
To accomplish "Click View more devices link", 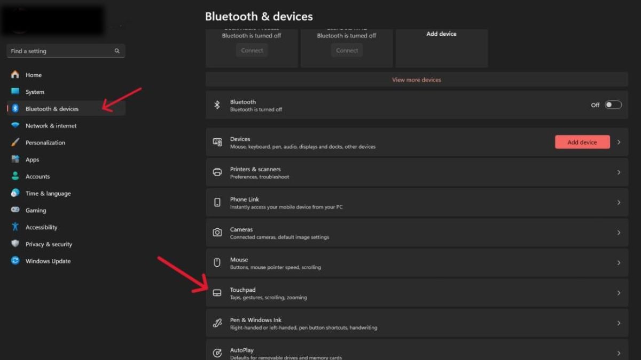I will click(417, 79).
